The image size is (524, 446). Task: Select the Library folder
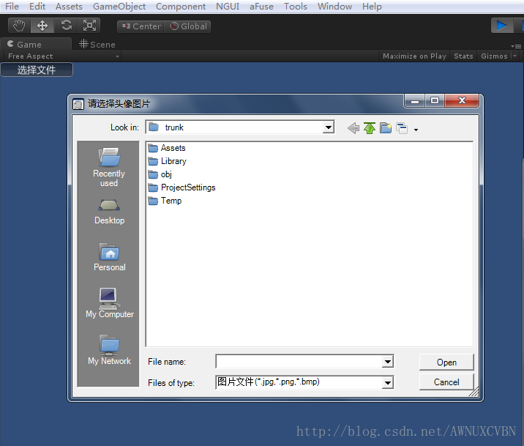pos(167,161)
